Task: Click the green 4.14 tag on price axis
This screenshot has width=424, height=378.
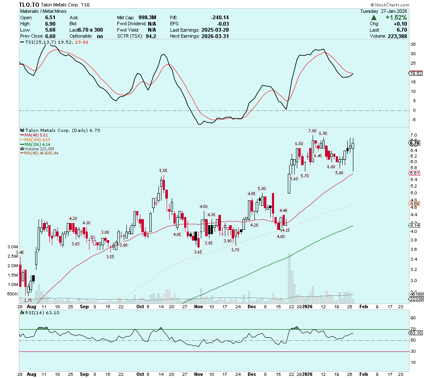Action: 415,225
